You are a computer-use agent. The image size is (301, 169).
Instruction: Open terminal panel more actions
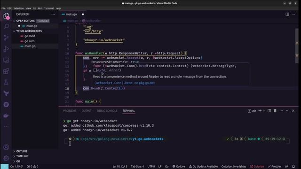pos(281,111)
